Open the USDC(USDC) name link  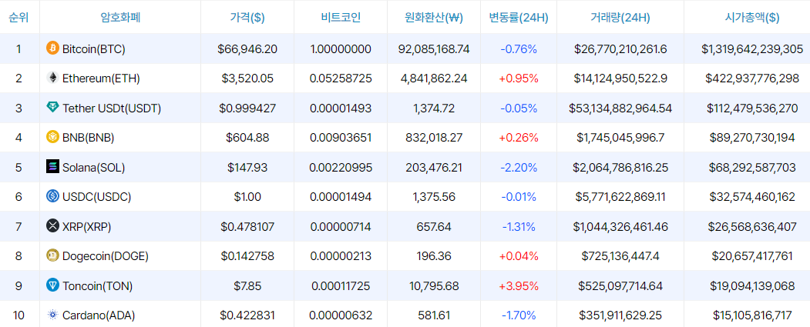coord(96,197)
